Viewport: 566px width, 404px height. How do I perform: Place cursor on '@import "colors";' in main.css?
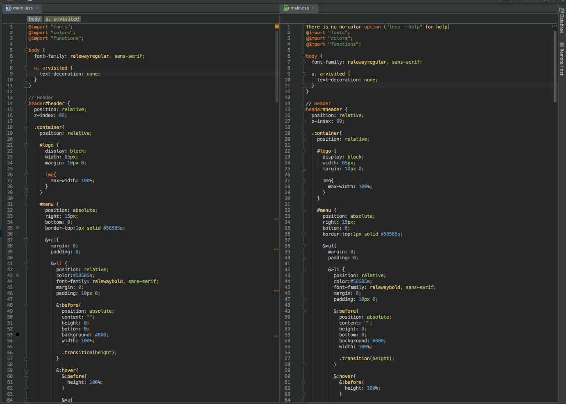pyautogui.click(x=329, y=38)
